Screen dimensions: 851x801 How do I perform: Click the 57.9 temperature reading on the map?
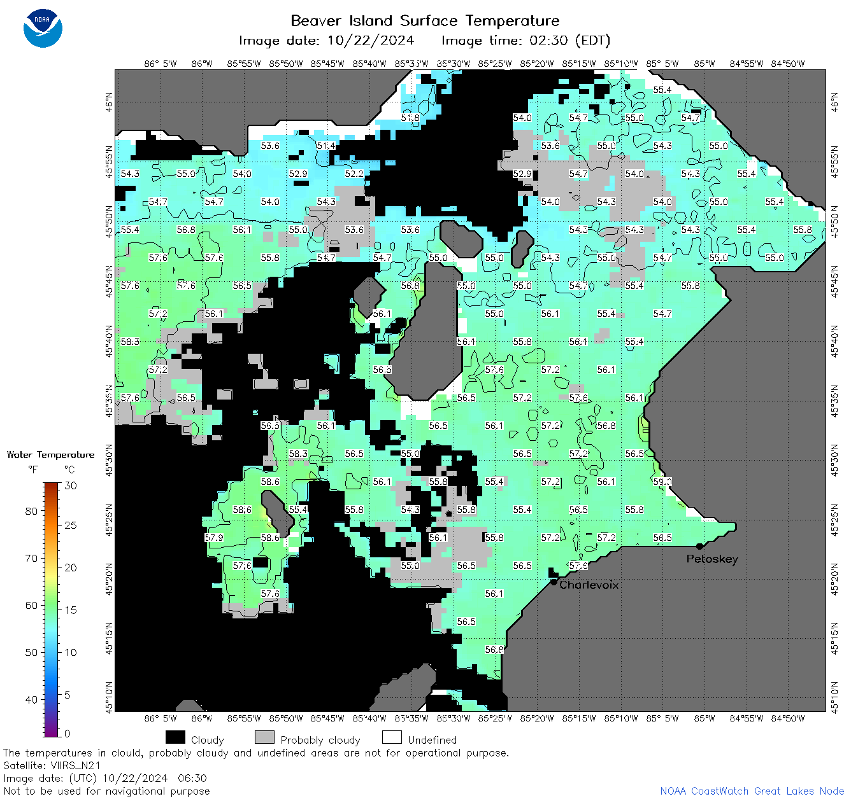(x=214, y=538)
